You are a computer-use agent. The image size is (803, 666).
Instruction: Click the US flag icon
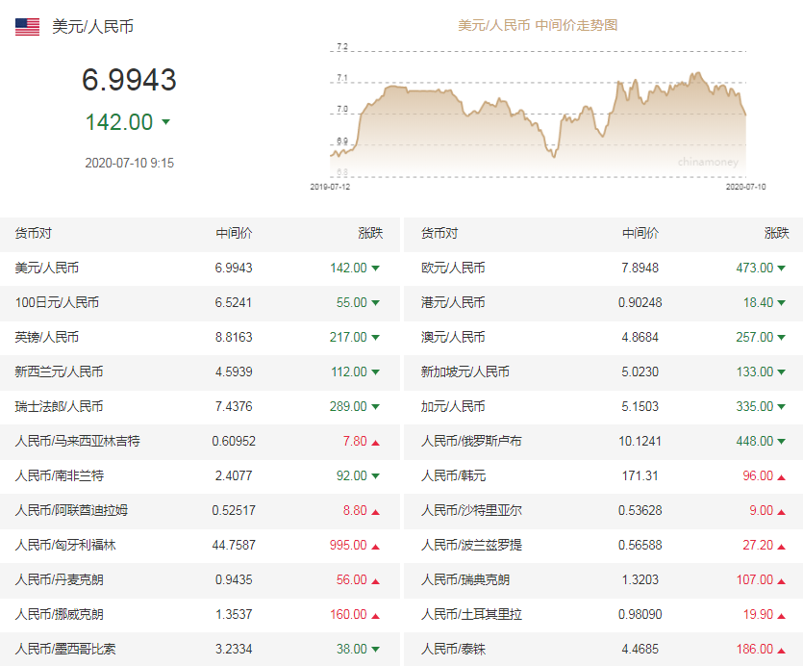27,27
